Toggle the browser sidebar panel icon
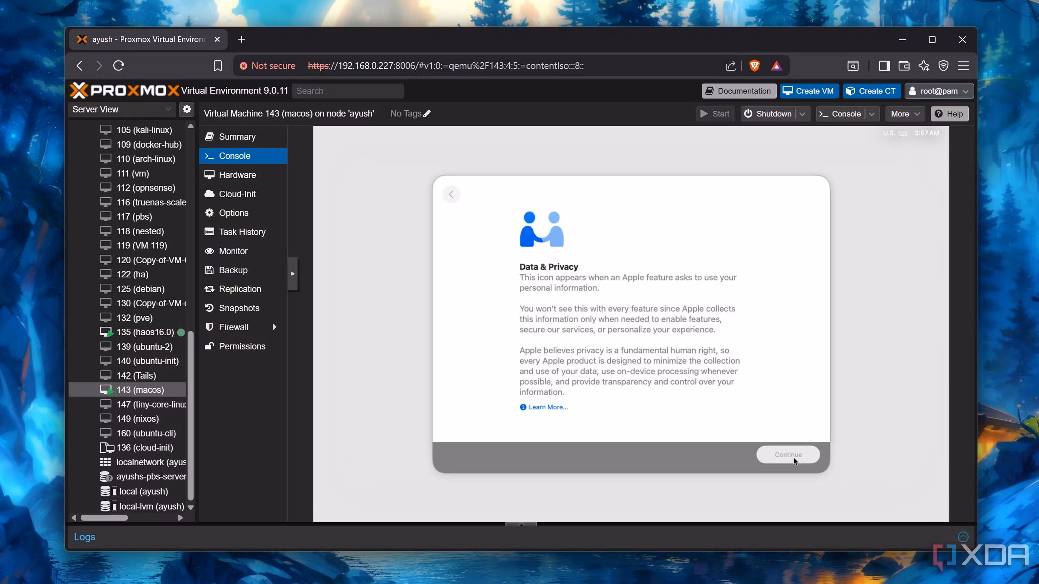The image size is (1039, 584). click(884, 66)
